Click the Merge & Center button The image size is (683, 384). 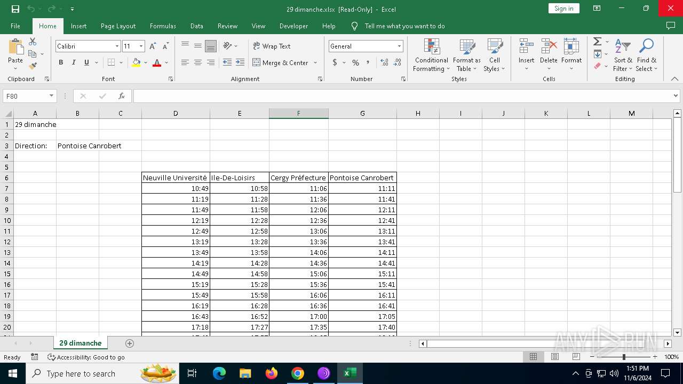tap(280, 62)
